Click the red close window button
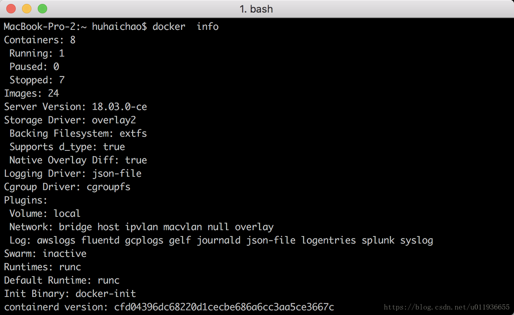514x315 pixels. 11,8
